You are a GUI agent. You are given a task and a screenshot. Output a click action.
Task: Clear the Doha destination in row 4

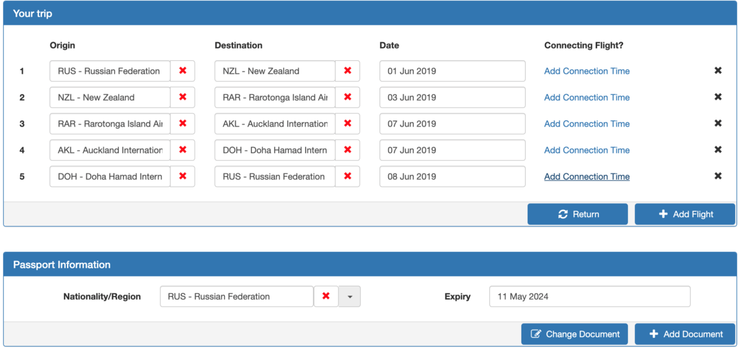click(347, 150)
